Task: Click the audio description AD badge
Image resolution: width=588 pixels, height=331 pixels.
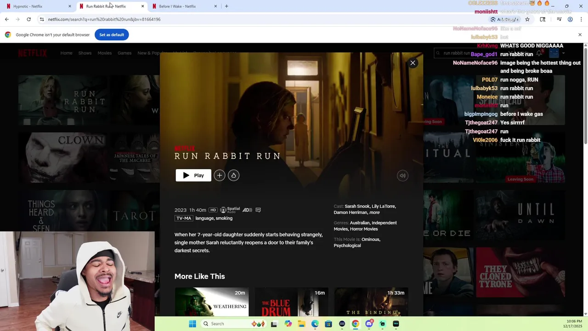Action: pos(247,210)
